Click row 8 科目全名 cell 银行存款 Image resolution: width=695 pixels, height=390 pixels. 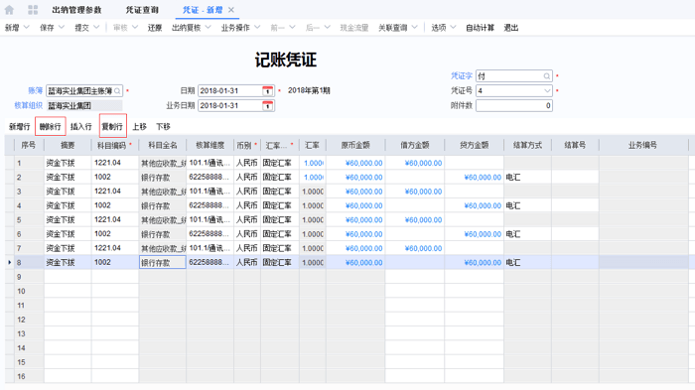tap(162, 262)
